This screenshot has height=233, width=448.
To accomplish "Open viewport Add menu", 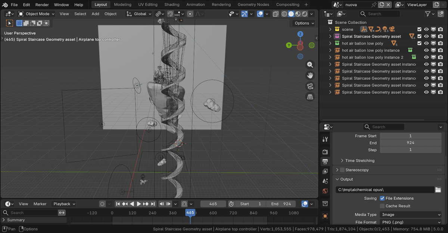I will pos(96,14).
